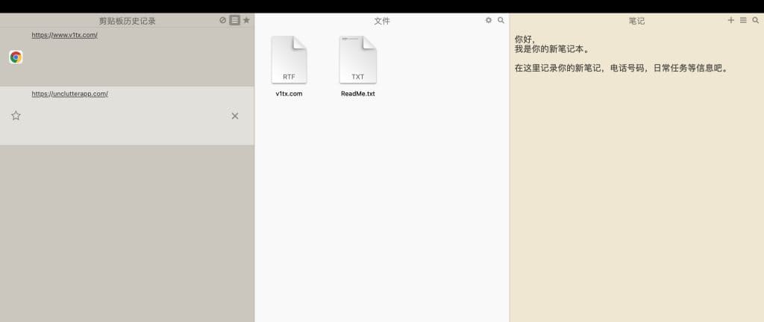The image size is (764, 322).
Task: Click the v1tx.com file name label
Action: (x=289, y=94)
